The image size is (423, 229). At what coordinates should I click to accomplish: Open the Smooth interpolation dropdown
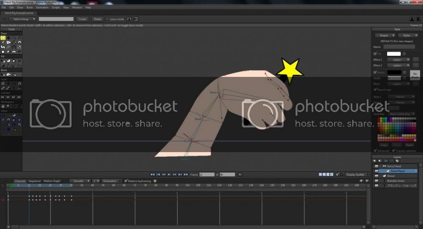pos(79,181)
